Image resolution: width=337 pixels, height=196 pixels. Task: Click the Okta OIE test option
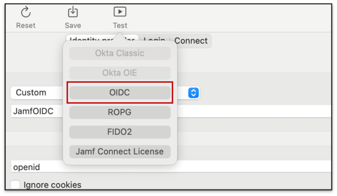120,73
